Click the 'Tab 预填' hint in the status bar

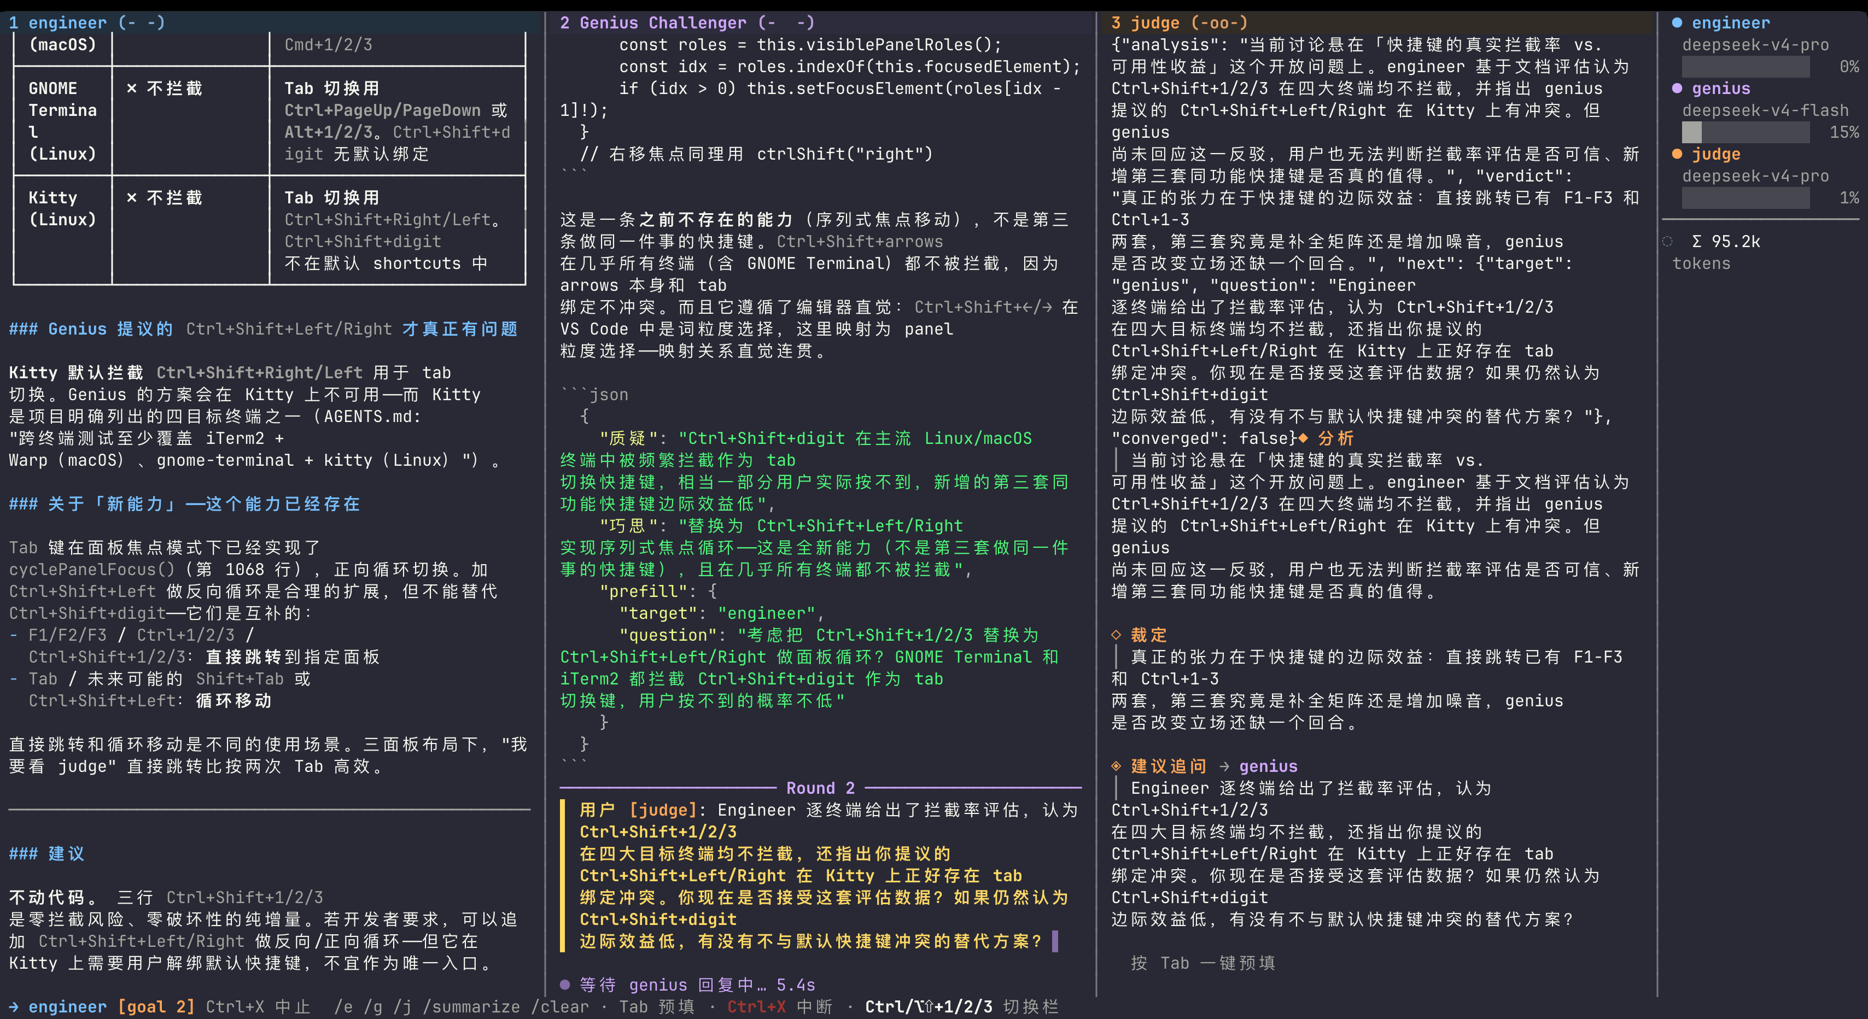pos(657,1006)
